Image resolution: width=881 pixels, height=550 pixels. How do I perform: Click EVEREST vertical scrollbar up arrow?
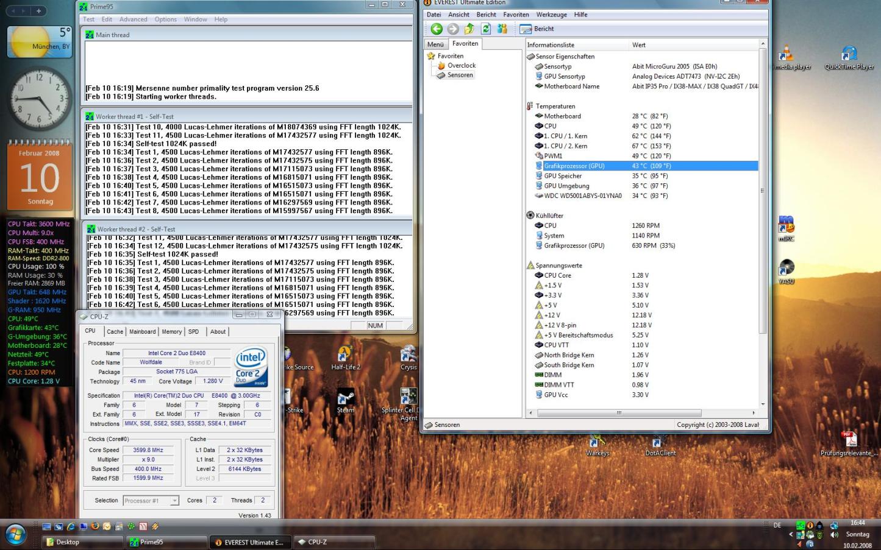click(763, 44)
